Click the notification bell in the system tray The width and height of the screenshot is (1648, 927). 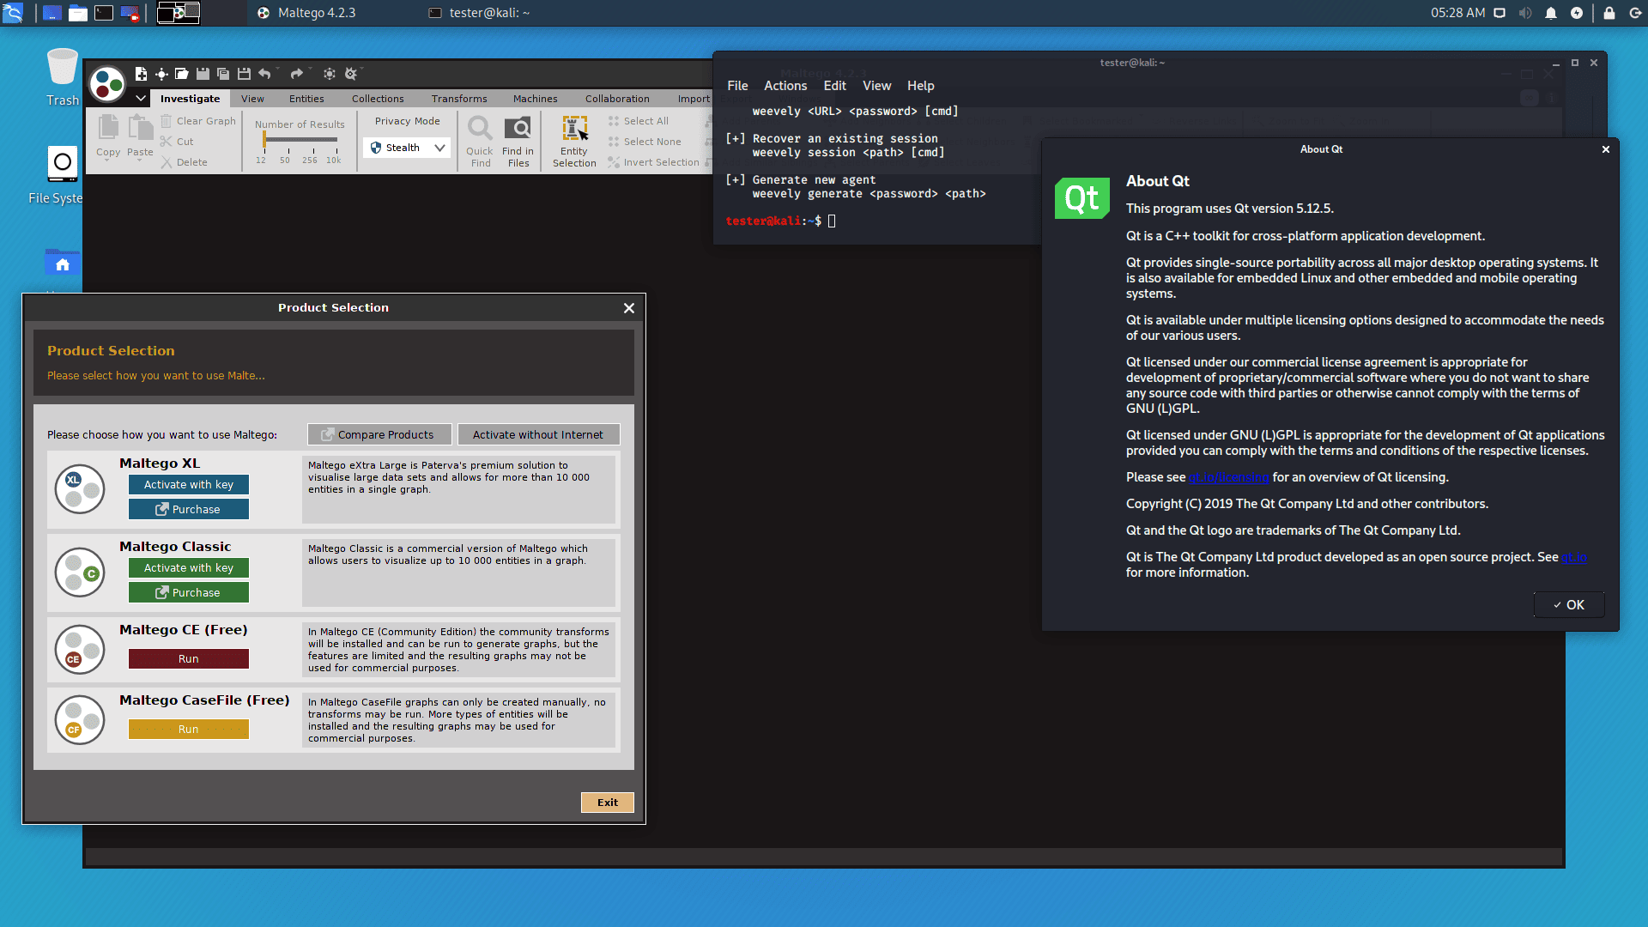tap(1551, 13)
